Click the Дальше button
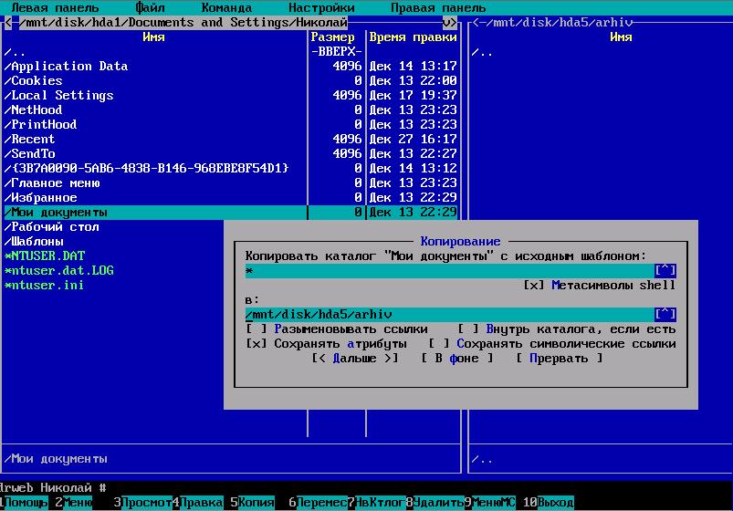 click(355, 359)
